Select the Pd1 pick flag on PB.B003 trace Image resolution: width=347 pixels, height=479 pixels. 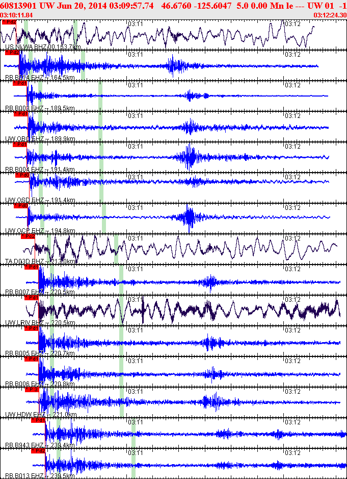(20, 83)
